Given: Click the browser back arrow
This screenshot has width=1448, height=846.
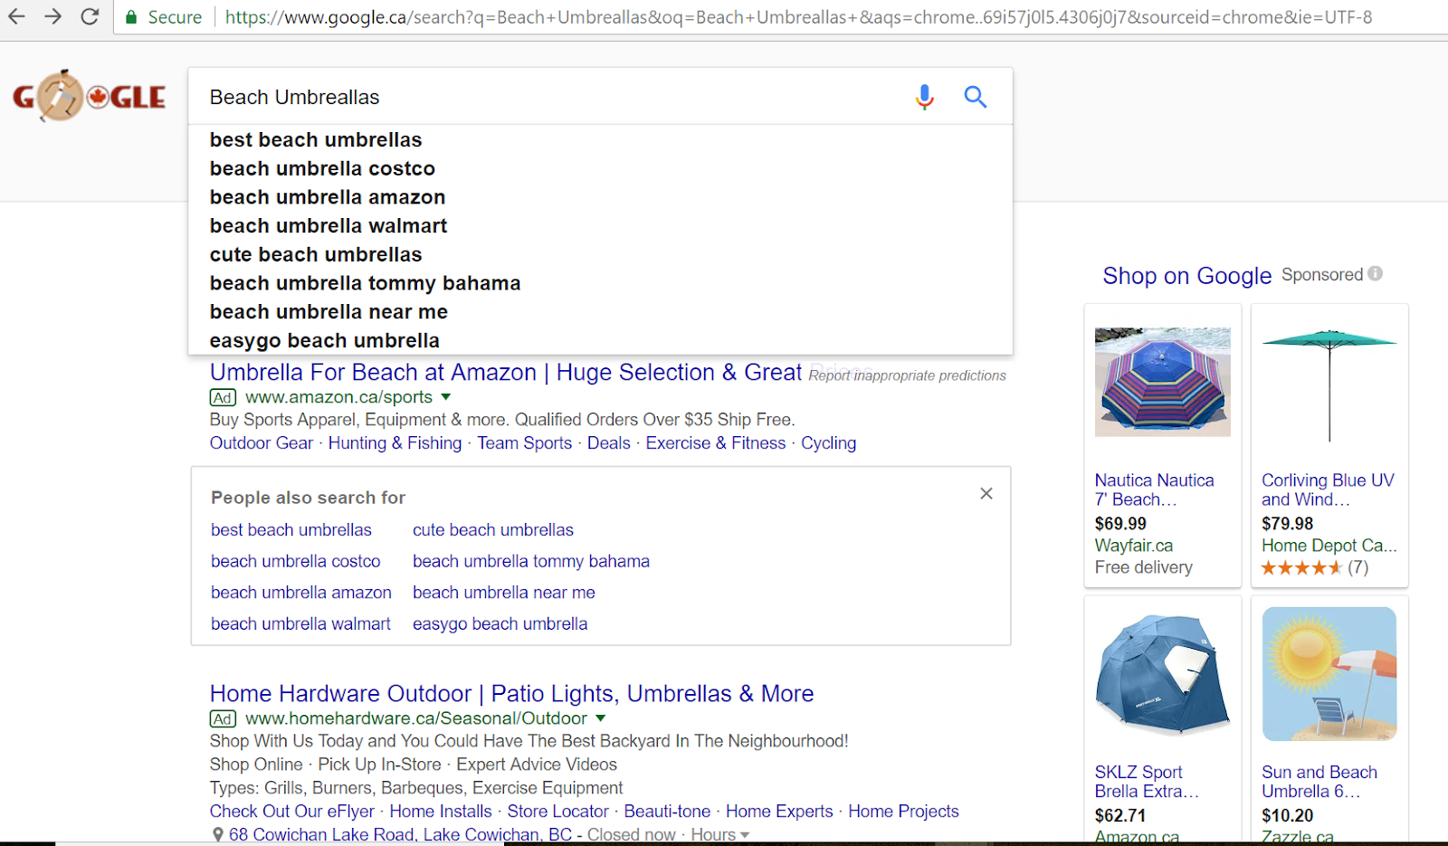Looking at the screenshot, I should pyautogui.click(x=16, y=16).
